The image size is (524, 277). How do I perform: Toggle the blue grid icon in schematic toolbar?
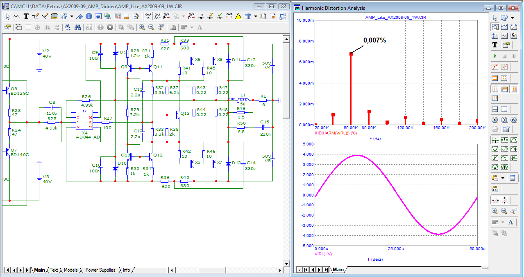tap(247, 16)
